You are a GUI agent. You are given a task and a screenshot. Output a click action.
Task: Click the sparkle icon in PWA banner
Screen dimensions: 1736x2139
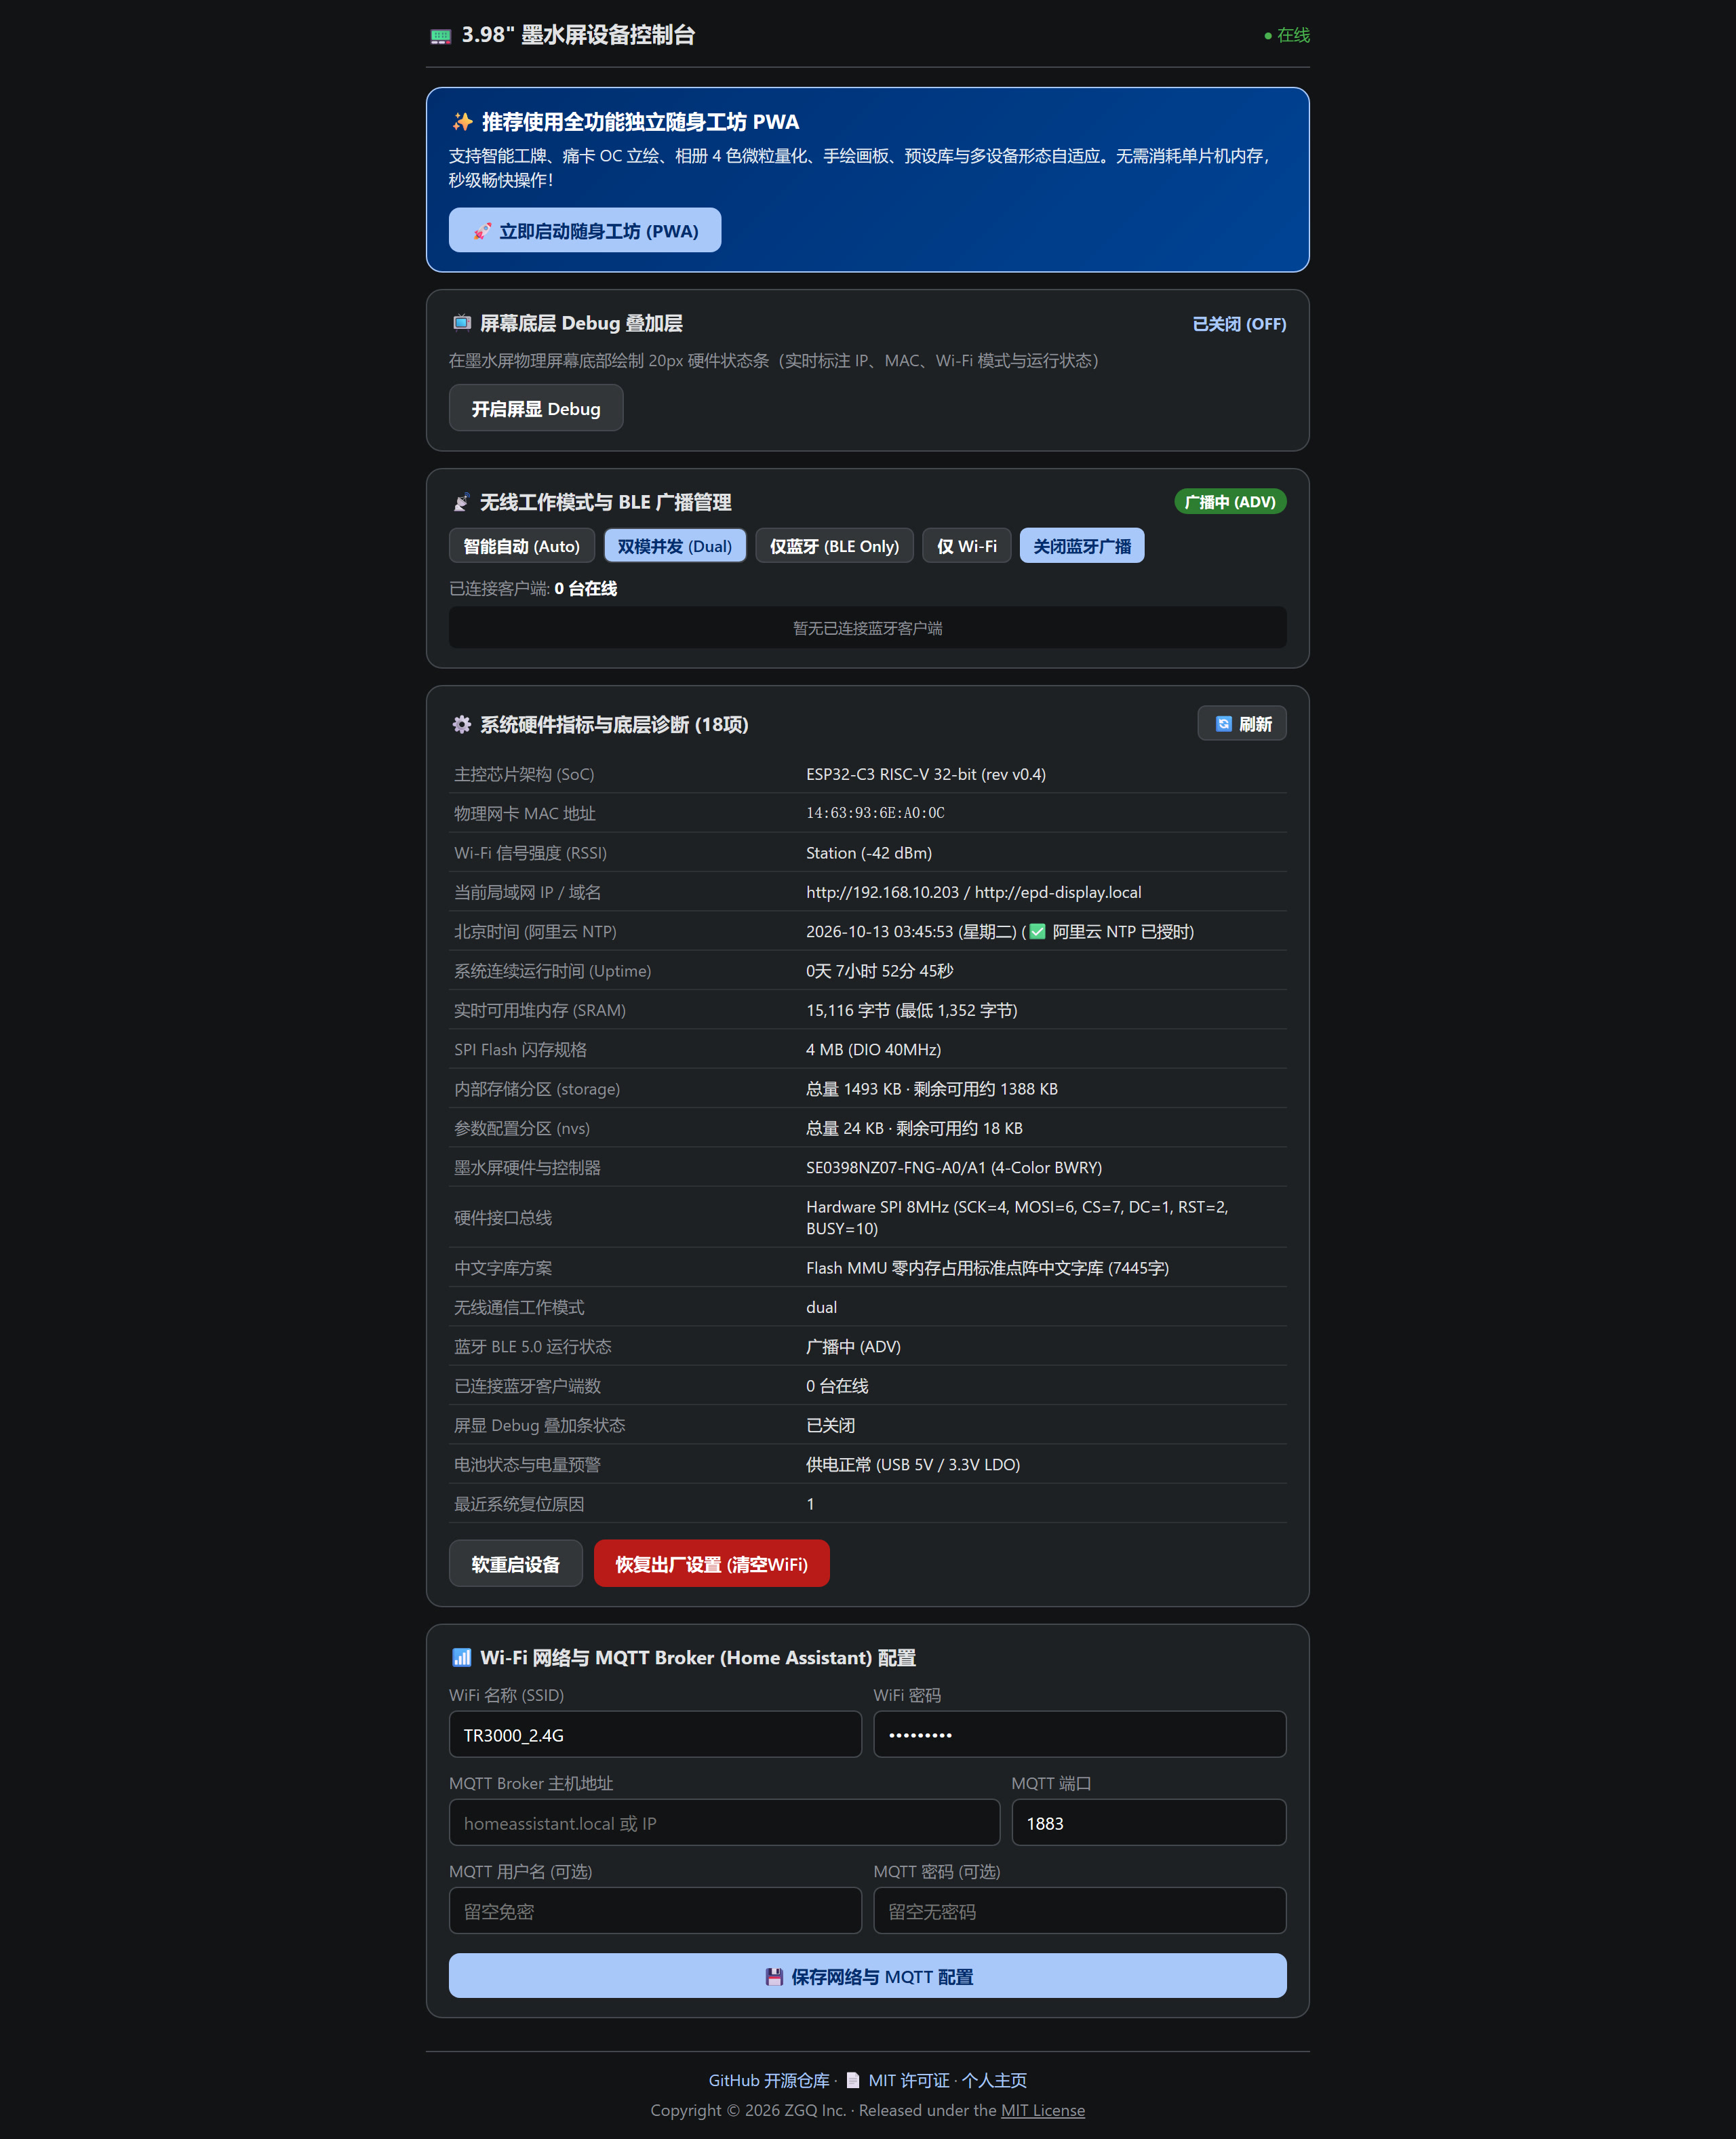(462, 122)
